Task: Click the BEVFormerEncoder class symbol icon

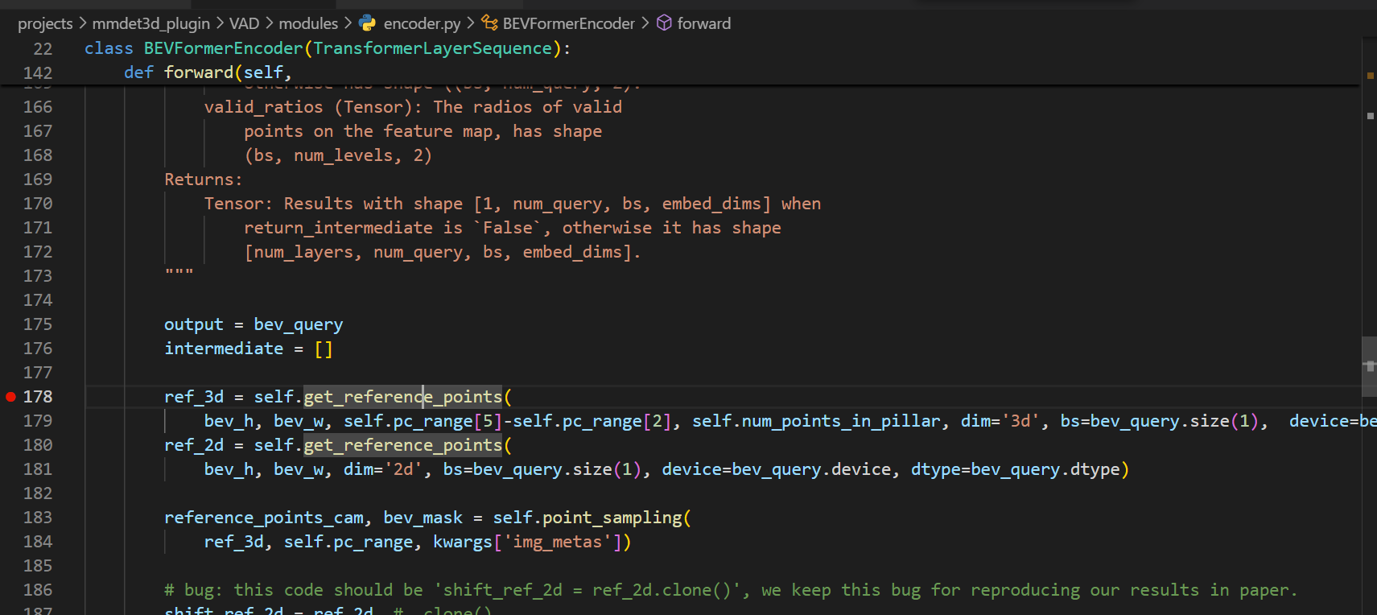Action: point(489,23)
